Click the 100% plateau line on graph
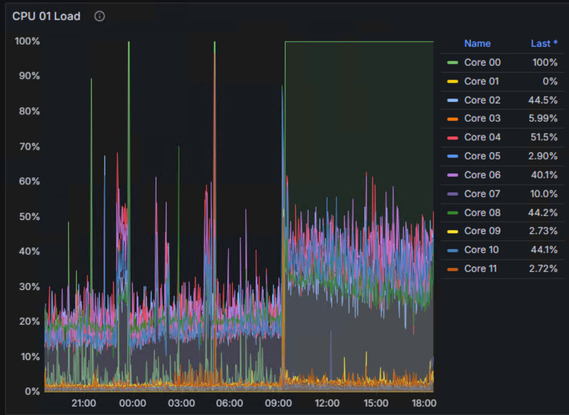Viewport: 569px width, 415px height. 359,42
